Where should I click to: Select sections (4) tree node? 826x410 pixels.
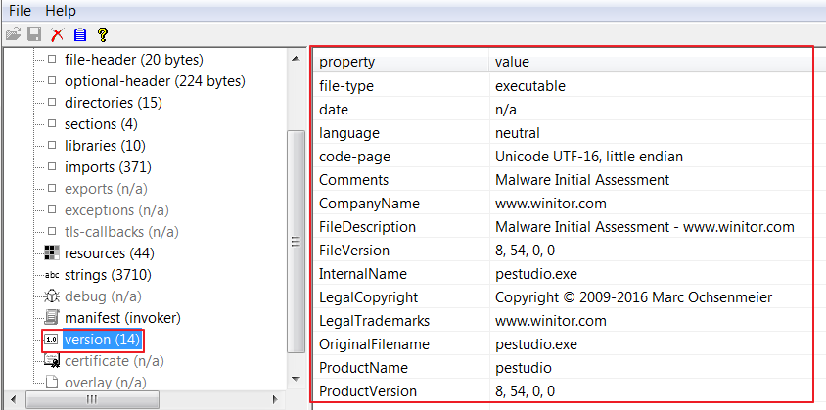[x=101, y=124]
